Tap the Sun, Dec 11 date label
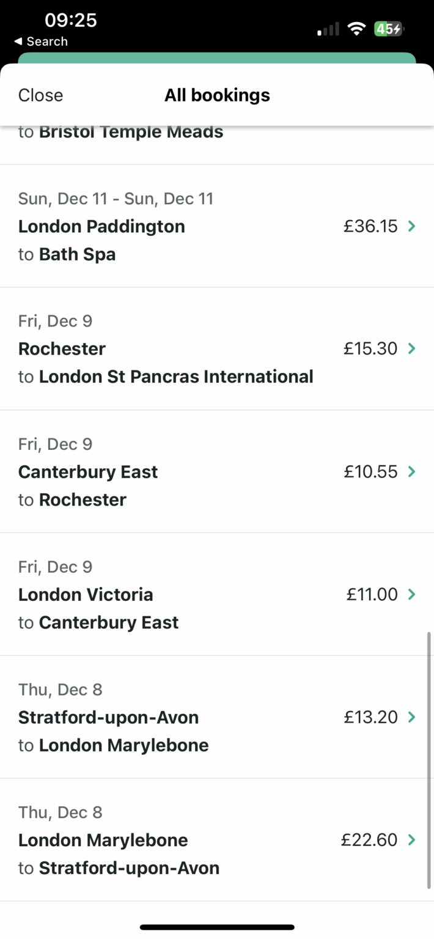The height and width of the screenshot is (939, 434). 115,198
